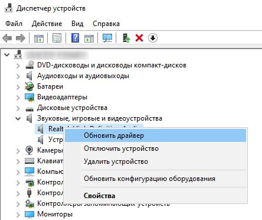Expand the Батареи category
Image resolution: width=262 pixels, height=220 pixels.
(18, 87)
